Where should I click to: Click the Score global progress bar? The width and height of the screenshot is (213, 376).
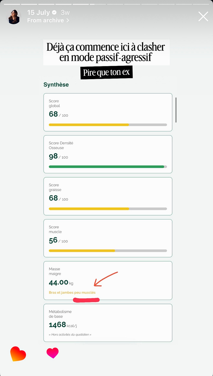click(108, 125)
